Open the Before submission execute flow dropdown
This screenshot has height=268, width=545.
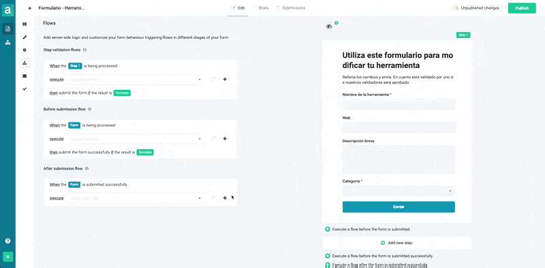[x=136, y=139]
